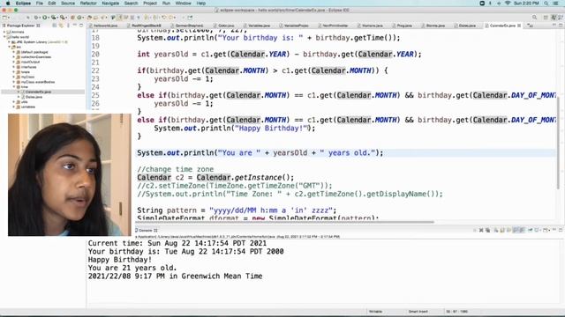
Task: Click the New file toolbar icon
Action: pos(5,18)
